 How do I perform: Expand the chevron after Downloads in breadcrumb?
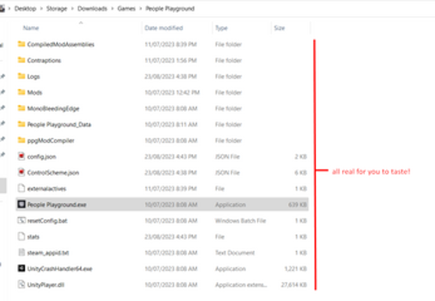pos(113,8)
